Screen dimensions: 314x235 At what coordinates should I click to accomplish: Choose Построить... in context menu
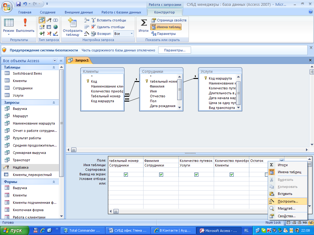point(288,201)
